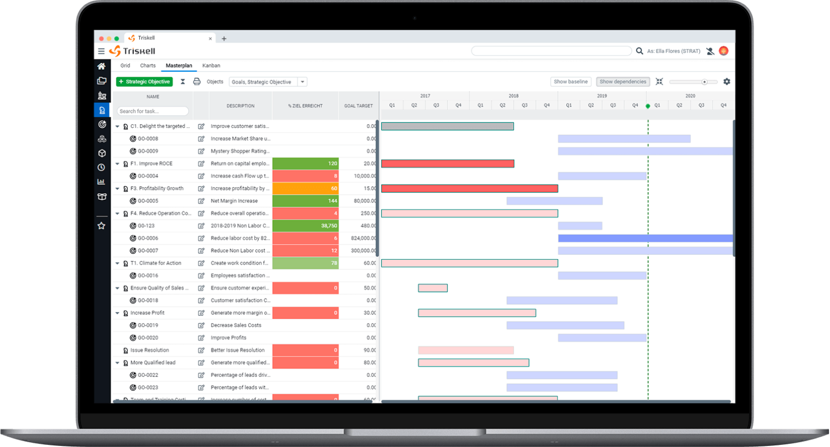Screen dimensions: 830x447
Task: Open the organization buildings sidebar icon
Action: coord(102,96)
